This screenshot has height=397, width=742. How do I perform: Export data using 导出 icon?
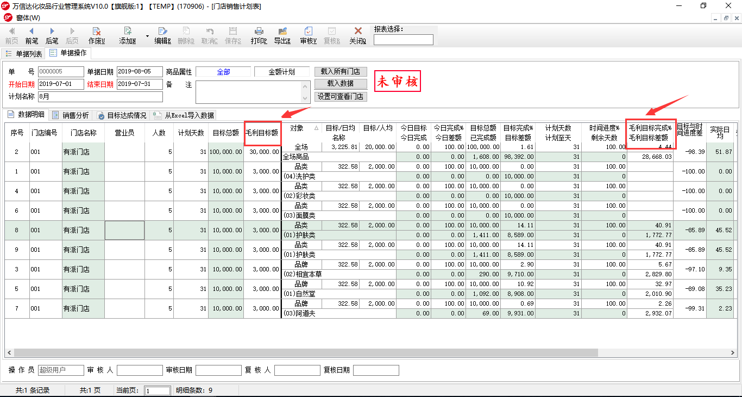pyautogui.click(x=282, y=35)
